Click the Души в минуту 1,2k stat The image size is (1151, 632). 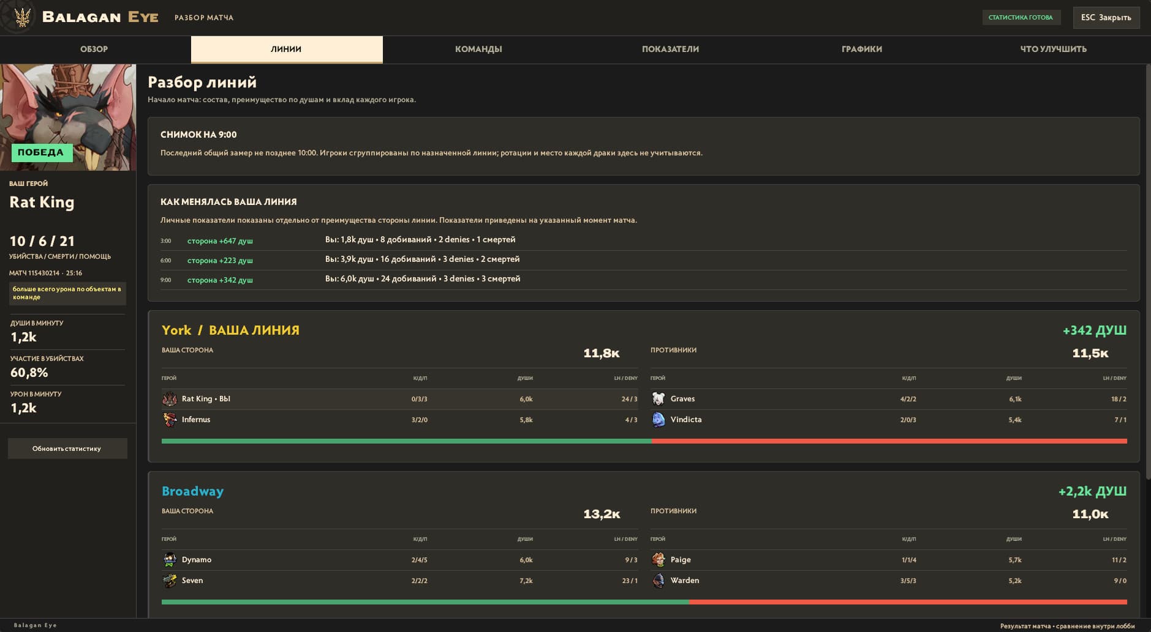point(67,332)
